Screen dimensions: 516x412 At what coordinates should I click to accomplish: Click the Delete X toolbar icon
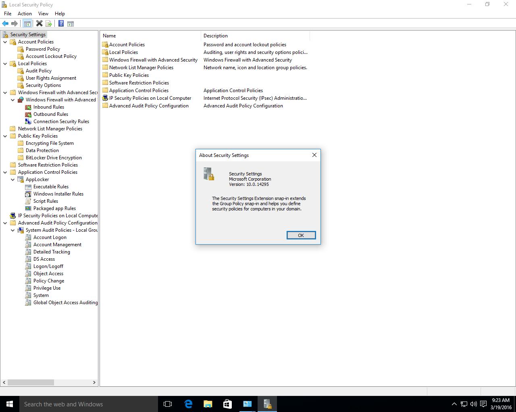[x=39, y=24]
